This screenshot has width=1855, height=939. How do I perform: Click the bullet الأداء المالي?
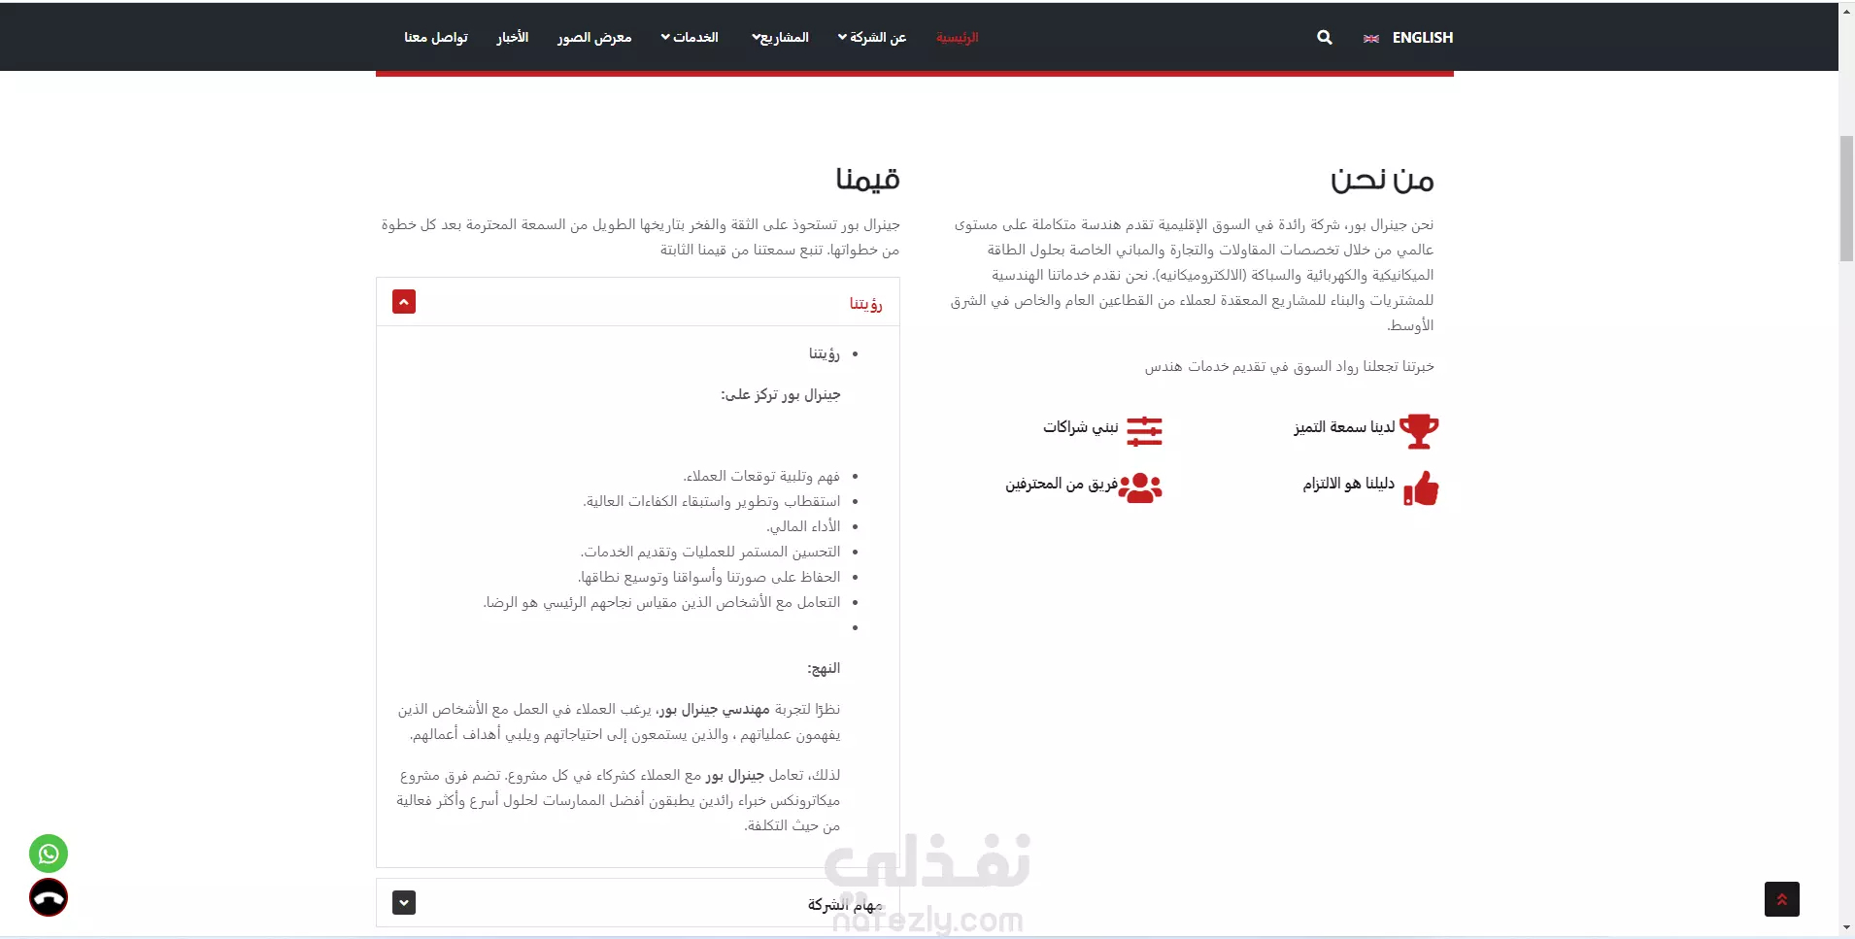(x=803, y=526)
